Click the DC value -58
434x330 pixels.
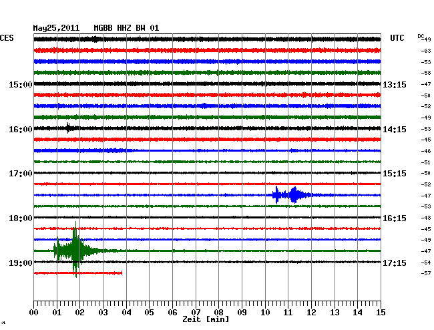click(426, 73)
